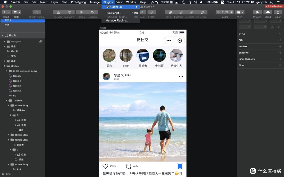Click the layer Filter field

(23, 174)
